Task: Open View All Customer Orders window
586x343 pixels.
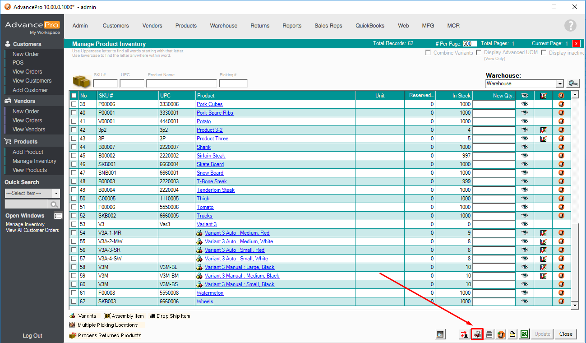Action: coord(32,230)
